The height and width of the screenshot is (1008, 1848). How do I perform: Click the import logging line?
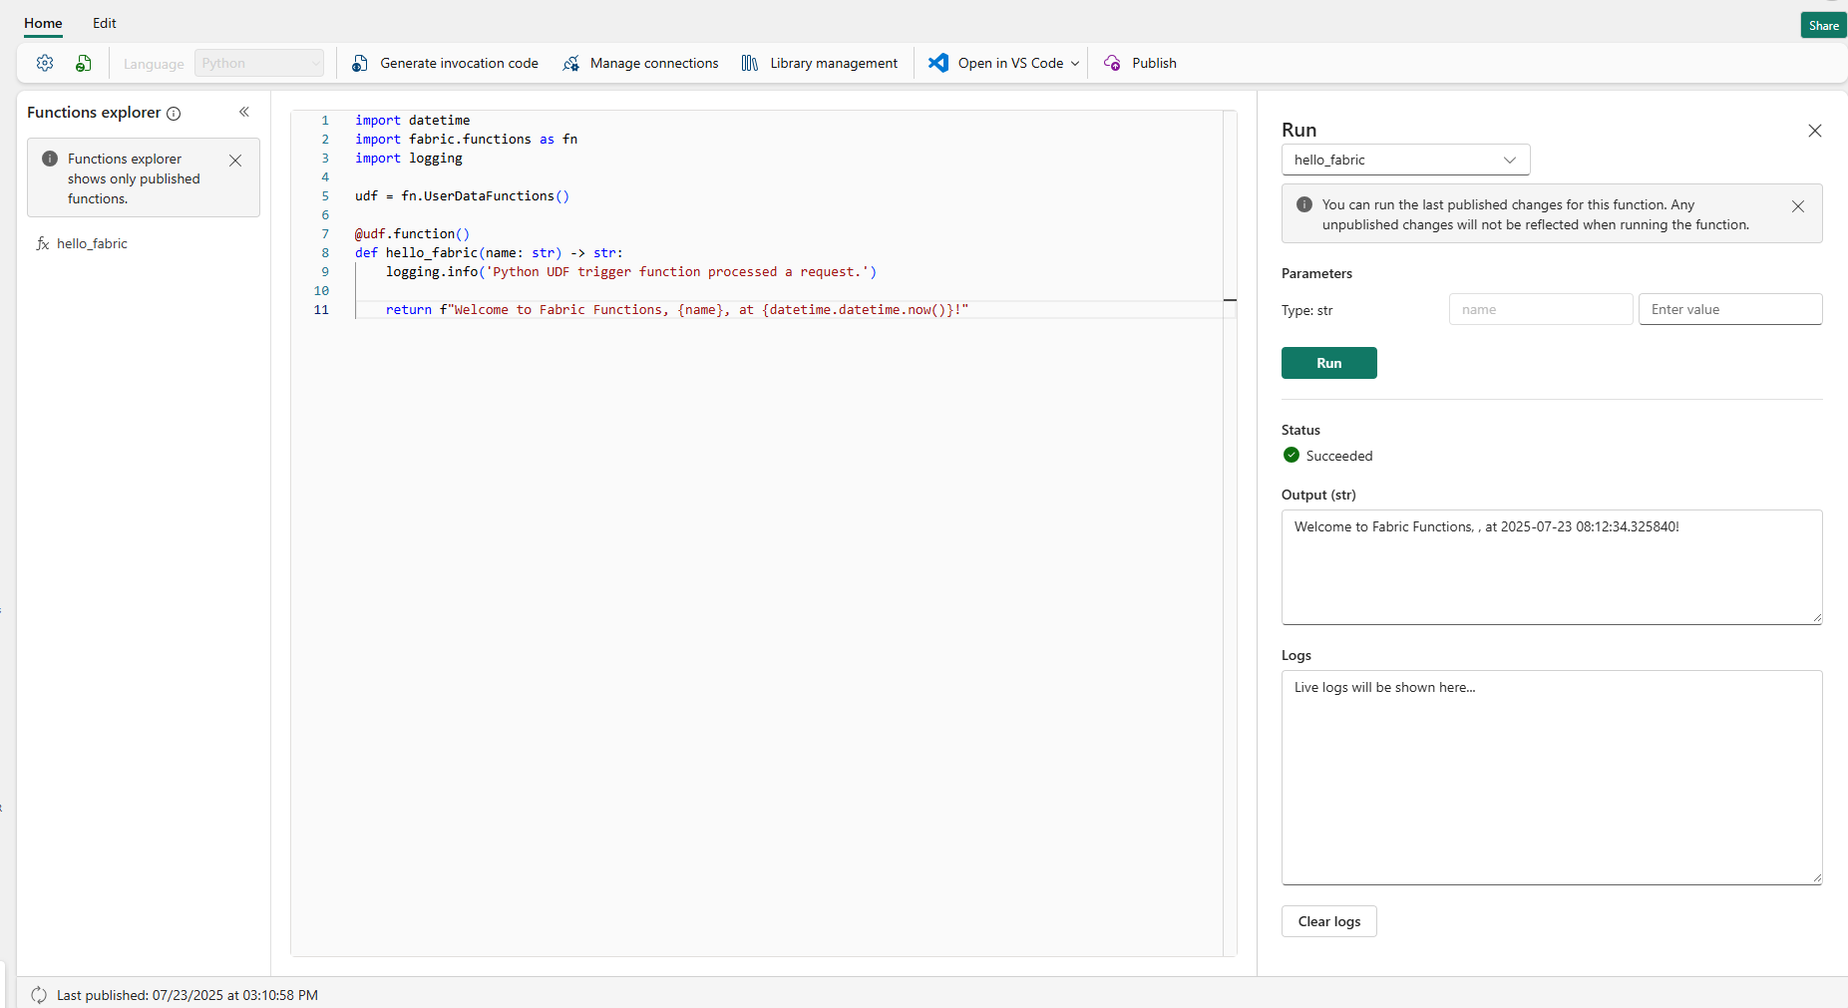point(409,159)
